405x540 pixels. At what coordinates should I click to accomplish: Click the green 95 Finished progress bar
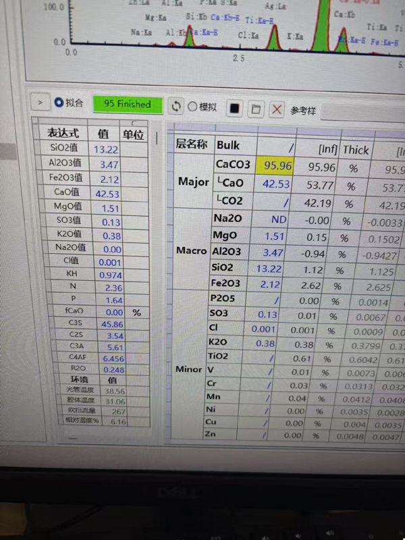128,104
